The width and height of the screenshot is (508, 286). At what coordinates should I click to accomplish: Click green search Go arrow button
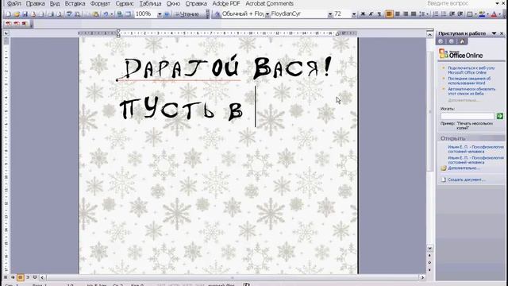click(500, 116)
